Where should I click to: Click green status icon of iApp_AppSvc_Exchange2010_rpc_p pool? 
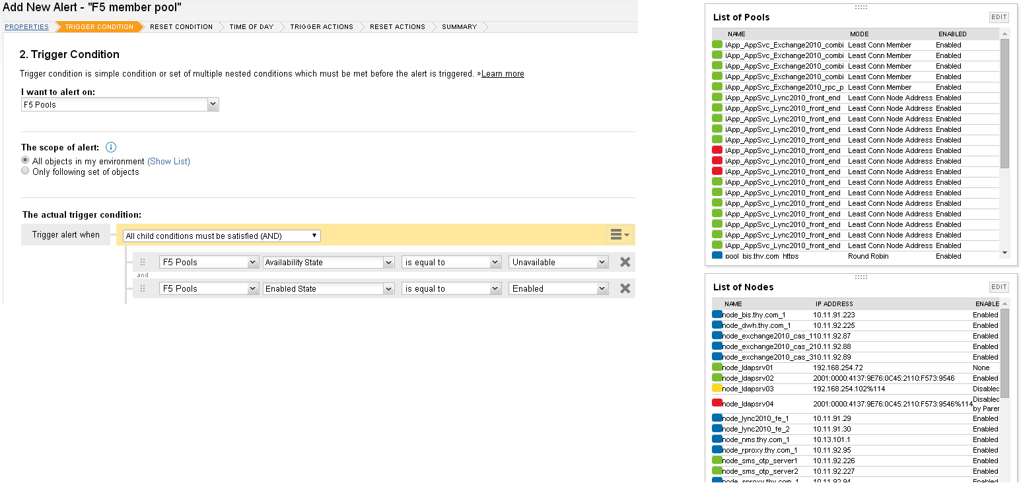tap(717, 87)
